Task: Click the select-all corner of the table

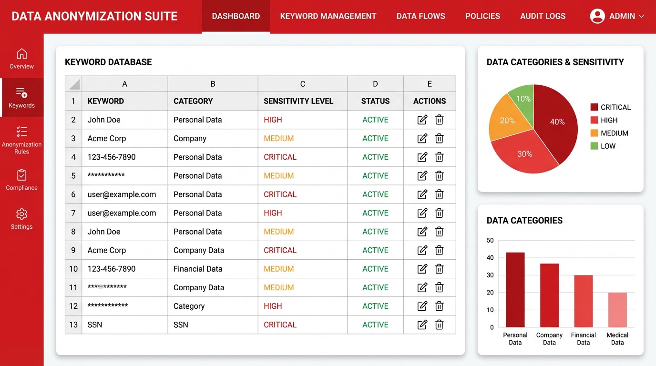Action: click(74, 84)
